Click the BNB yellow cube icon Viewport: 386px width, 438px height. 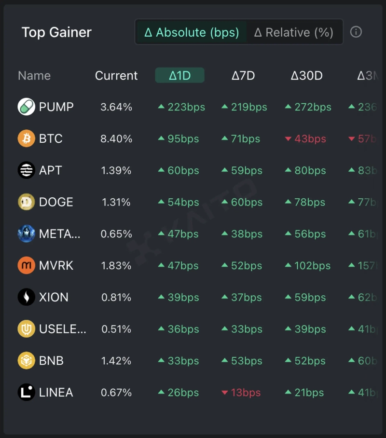27,360
